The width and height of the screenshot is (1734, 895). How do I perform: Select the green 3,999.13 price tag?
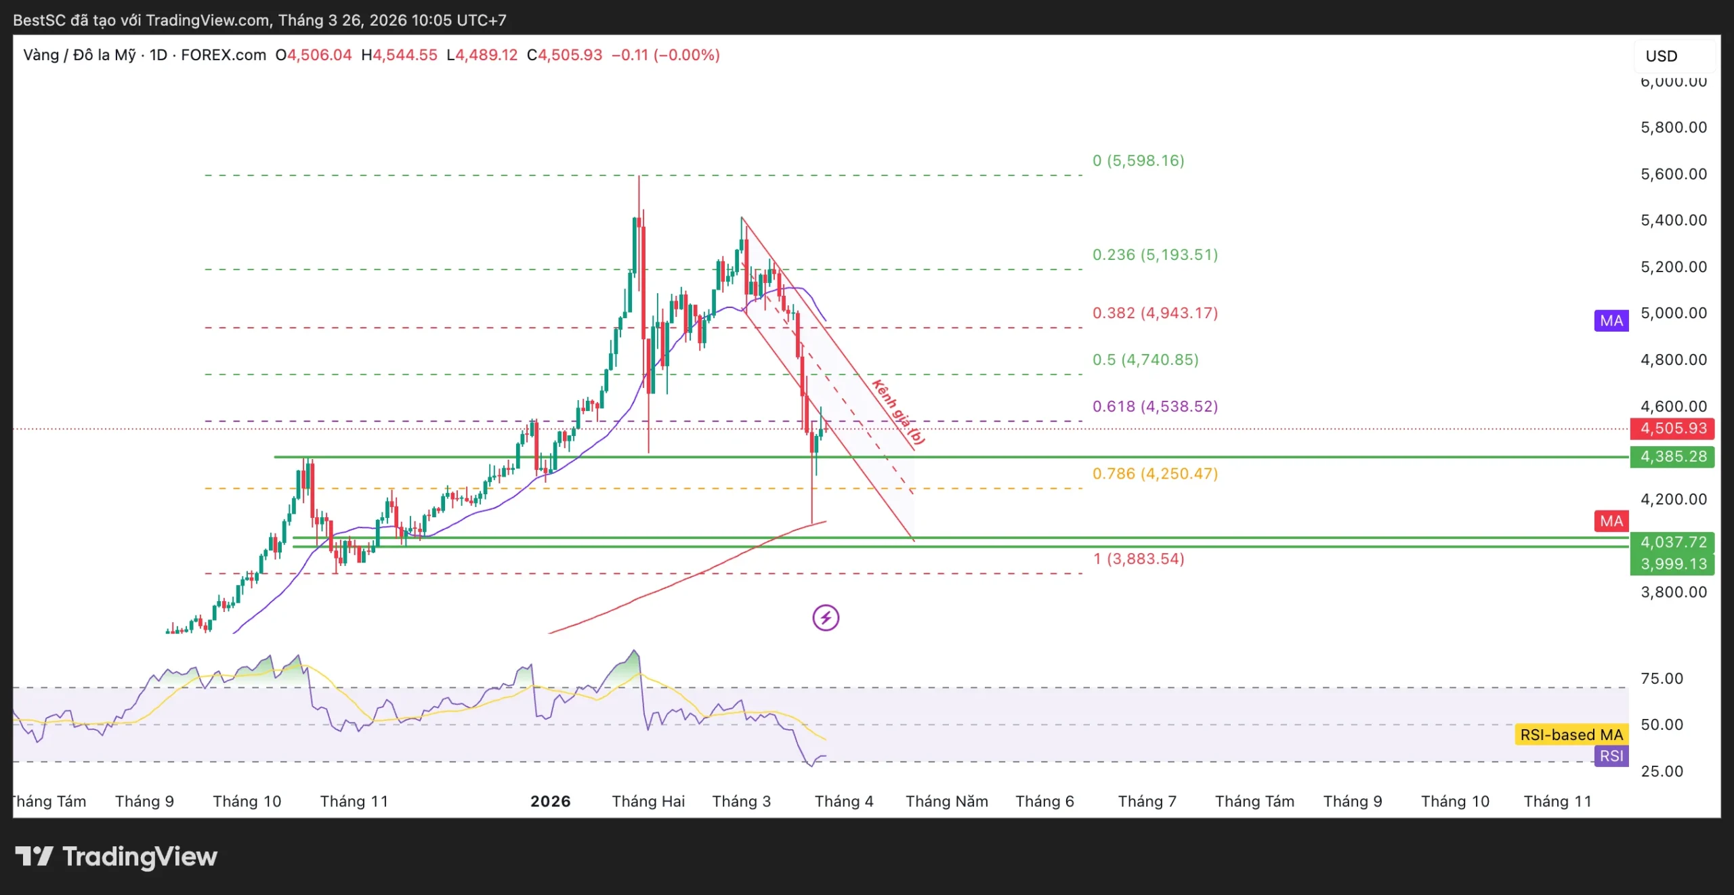point(1672,564)
